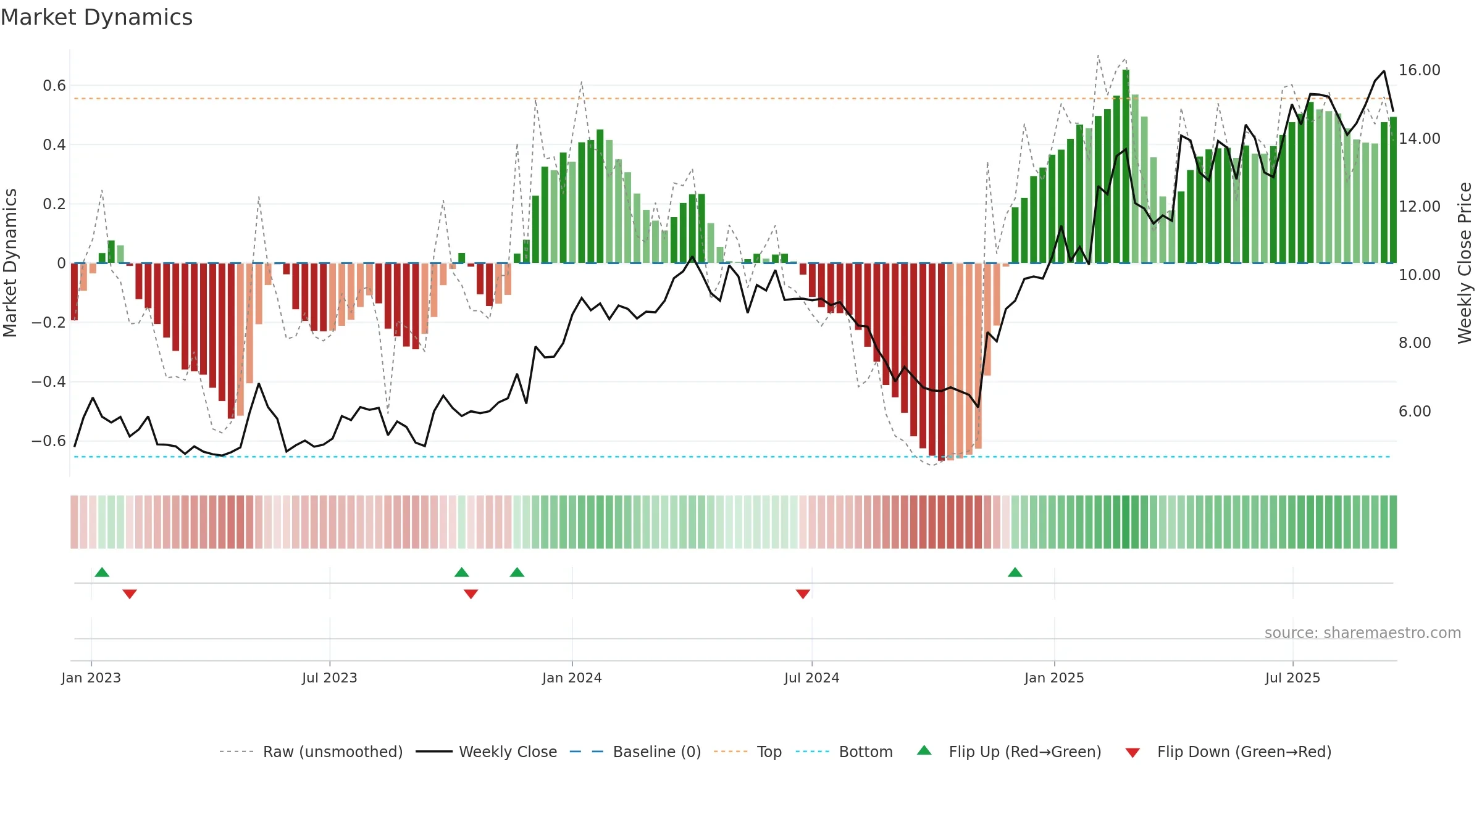Click the Jan 2024 x-axis label
Screen dimensions: 1482x833
coord(572,678)
